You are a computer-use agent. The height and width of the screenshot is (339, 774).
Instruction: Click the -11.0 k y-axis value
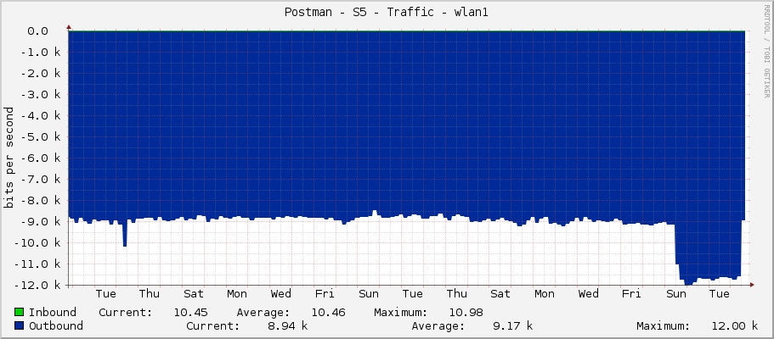37,264
